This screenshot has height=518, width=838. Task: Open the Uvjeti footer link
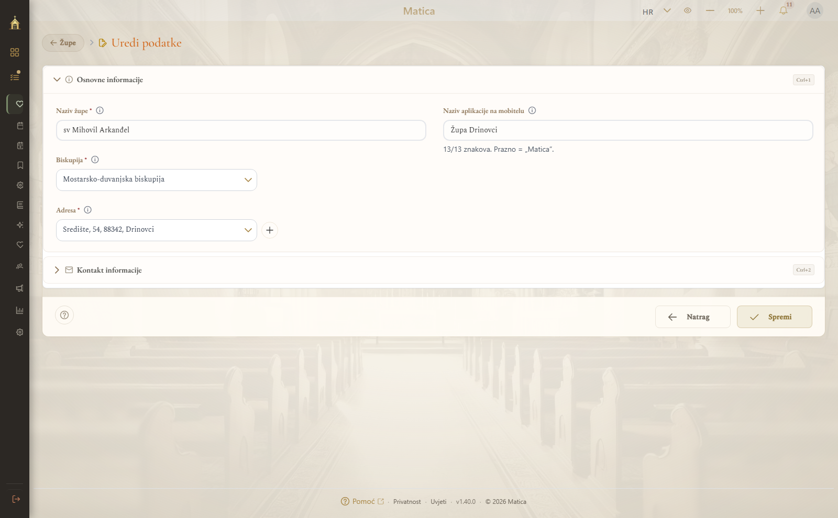tap(438, 502)
